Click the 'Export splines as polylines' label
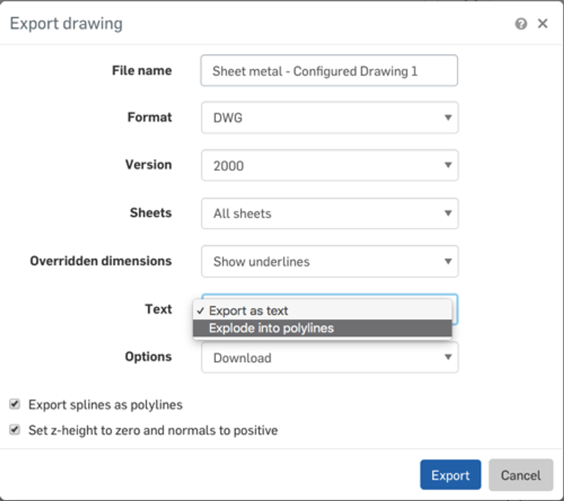This screenshot has height=501, width=564. (x=105, y=405)
